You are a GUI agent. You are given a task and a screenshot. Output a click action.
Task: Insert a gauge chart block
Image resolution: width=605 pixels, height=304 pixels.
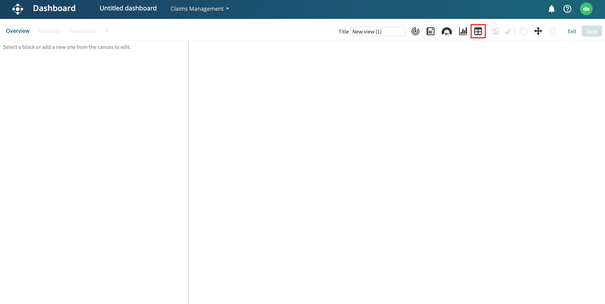[446, 31]
